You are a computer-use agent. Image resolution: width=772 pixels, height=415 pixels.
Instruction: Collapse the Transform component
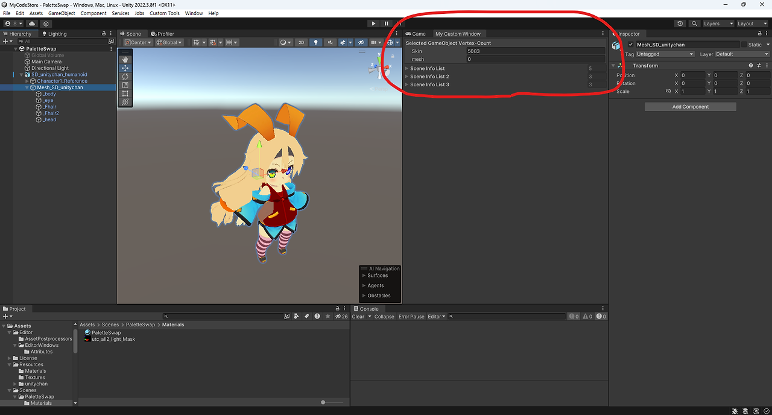pyautogui.click(x=613, y=65)
